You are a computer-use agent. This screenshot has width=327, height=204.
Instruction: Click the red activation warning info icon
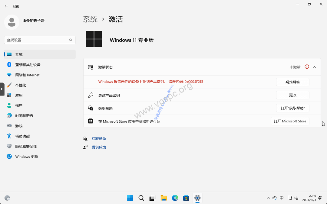[x=307, y=67]
